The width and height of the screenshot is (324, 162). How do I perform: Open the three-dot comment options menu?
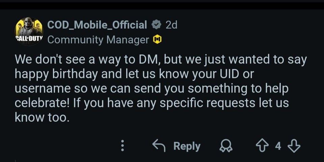[x=123, y=146]
